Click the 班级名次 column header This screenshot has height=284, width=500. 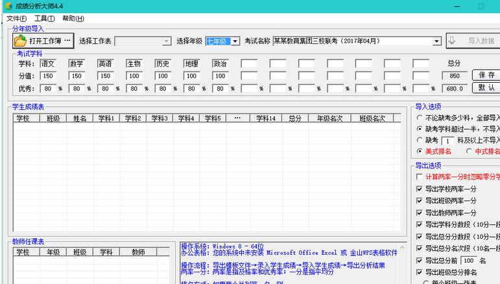pos(372,118)
